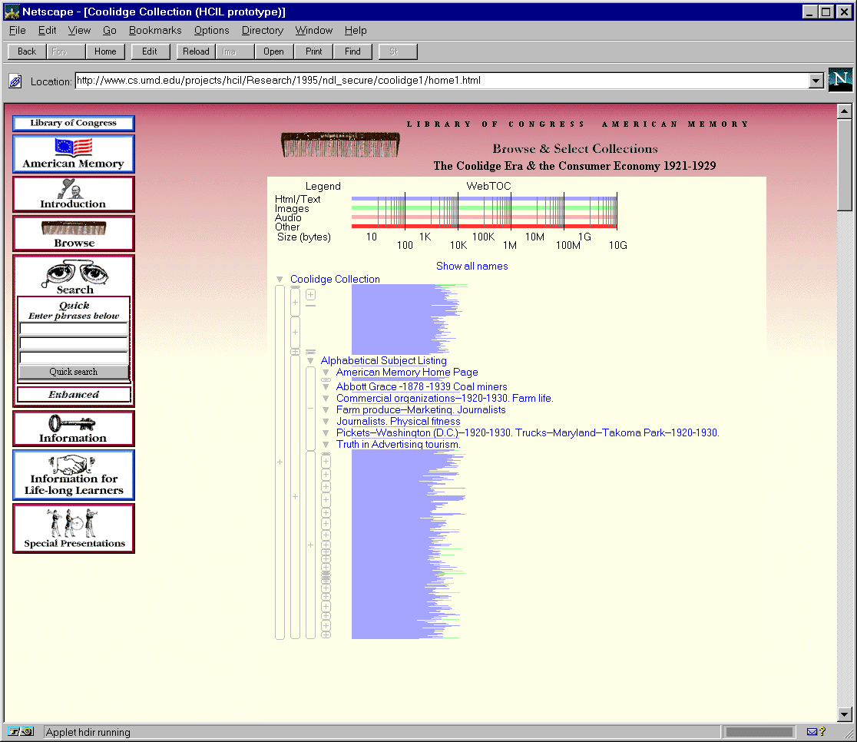Viewport: 857px width, 742px height.
Task: Click the page scrollbar down arrow
Action: coord(844,714)
